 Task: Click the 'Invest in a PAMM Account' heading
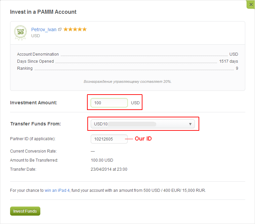tap(43, 12)
